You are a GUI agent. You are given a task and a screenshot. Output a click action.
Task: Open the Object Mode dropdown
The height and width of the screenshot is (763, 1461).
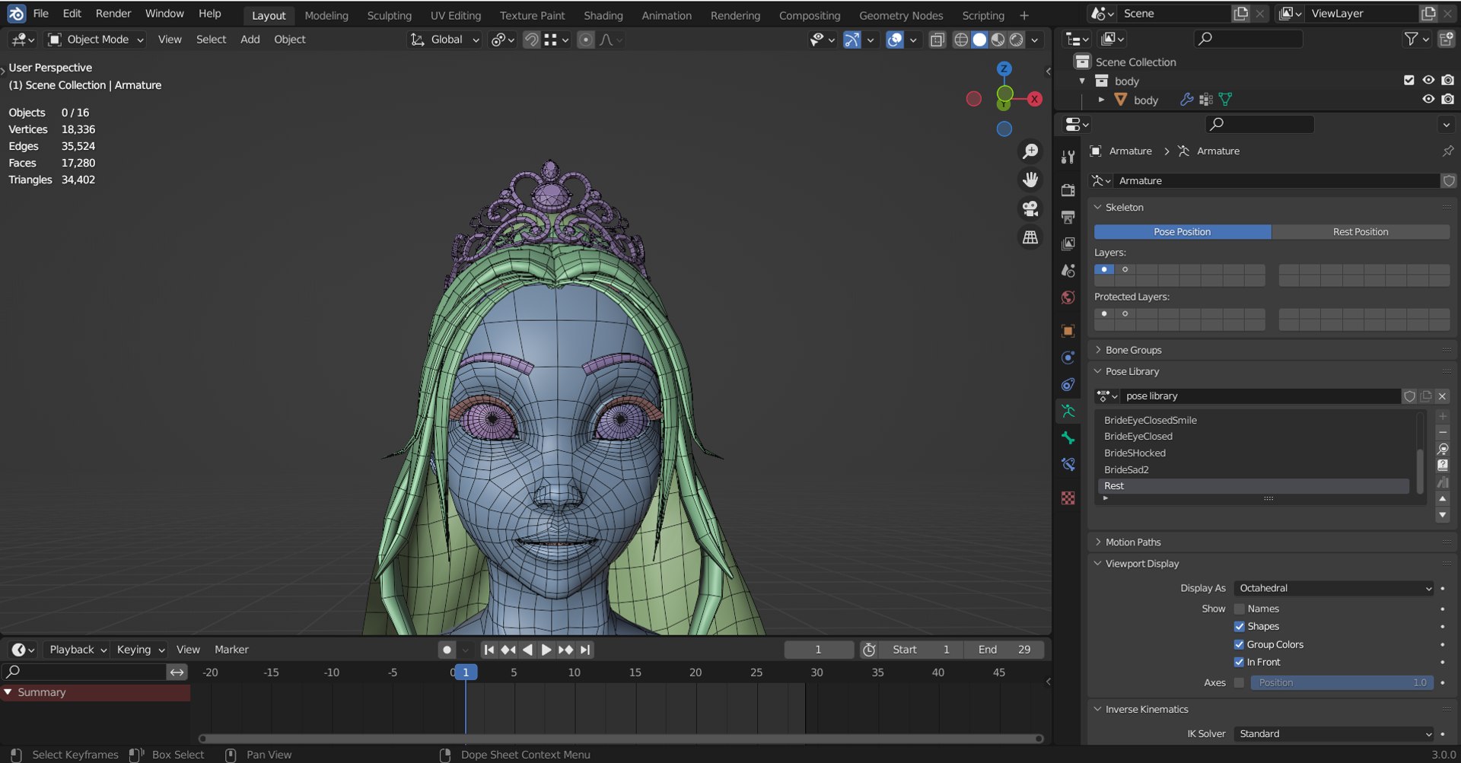96,40
